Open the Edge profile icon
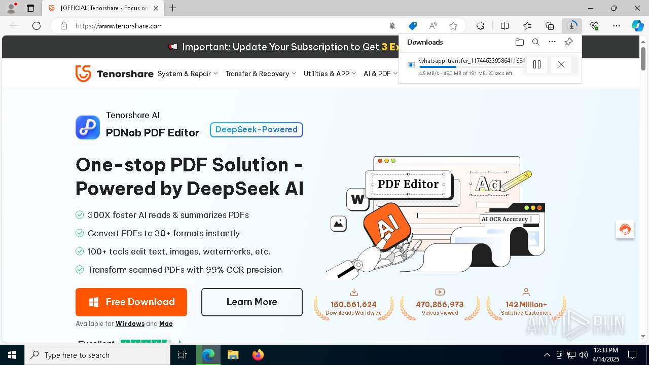The width and height of the screenshot is (649, 365). pyautogui.click(x=11, y=8)
